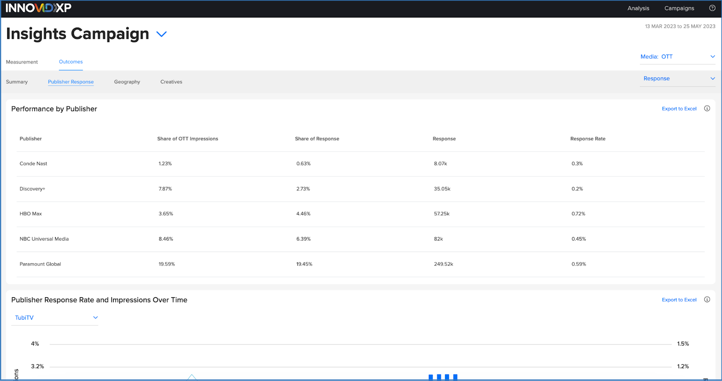Viewport: 722px width, 381px height.
Task: Click NBC Universal response value 82k
Action: [x=439, y=239]
